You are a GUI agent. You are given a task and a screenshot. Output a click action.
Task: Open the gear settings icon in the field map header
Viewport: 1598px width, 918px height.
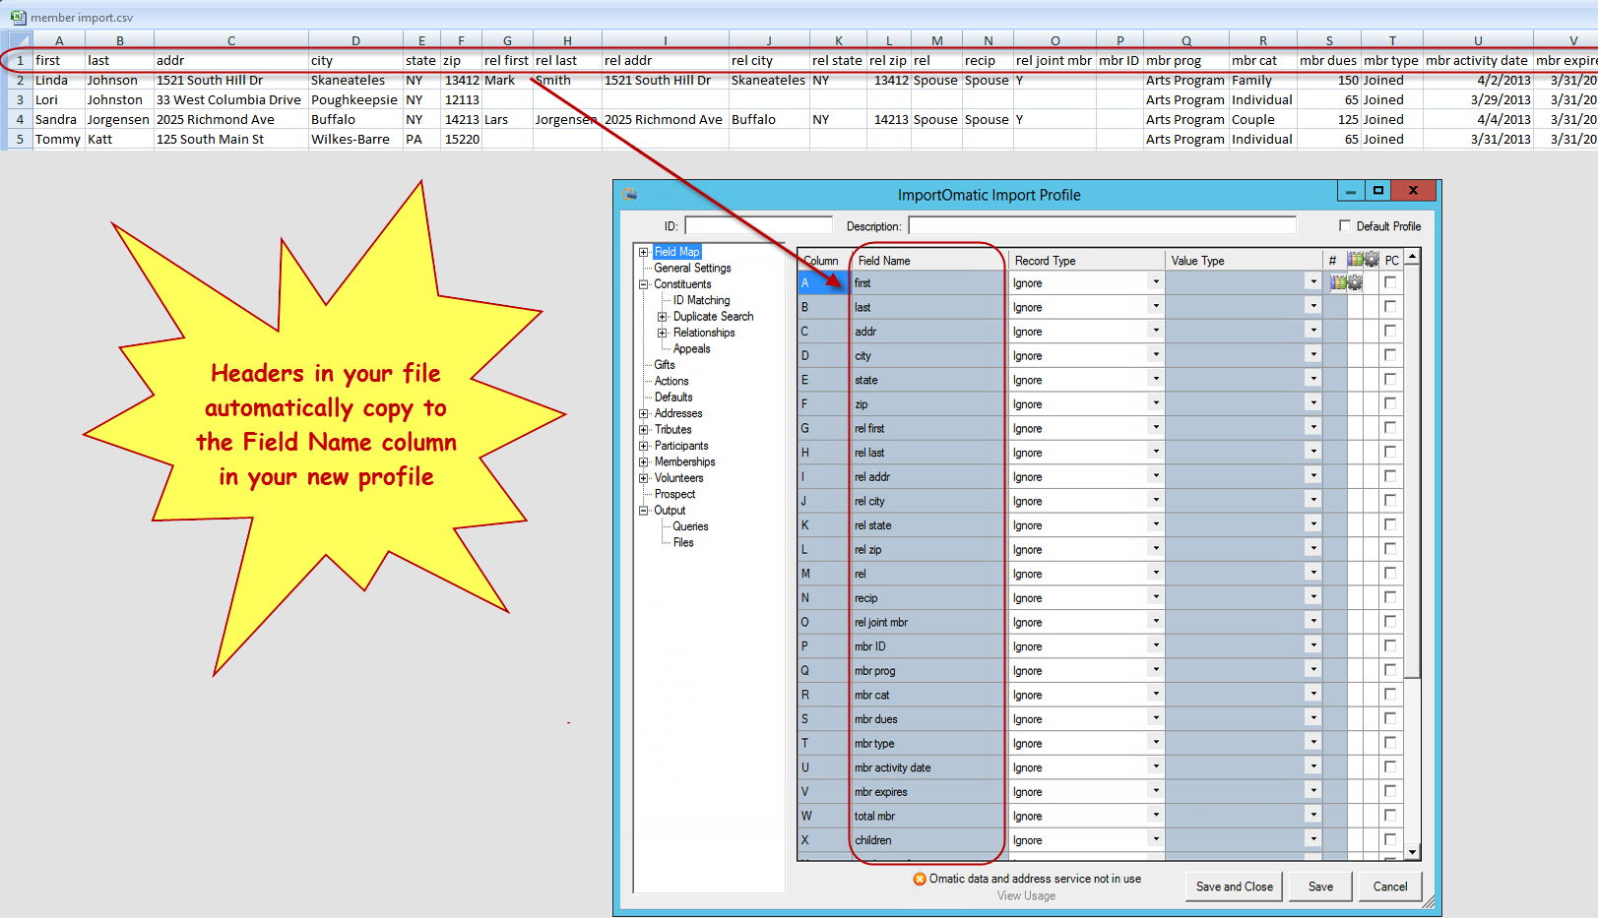coord(1372,259)
